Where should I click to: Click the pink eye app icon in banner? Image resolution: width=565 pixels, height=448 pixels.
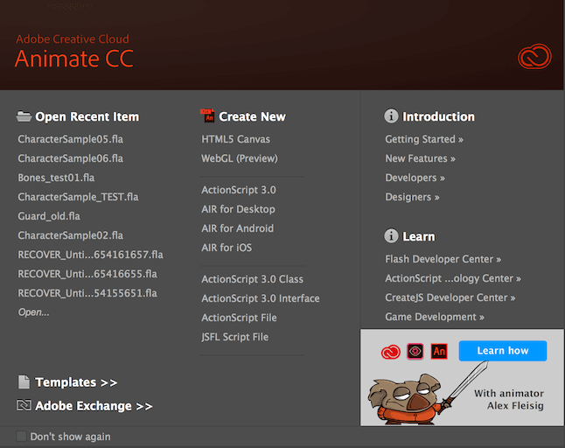415,351
